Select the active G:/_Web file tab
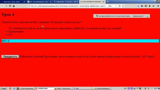160x90 pixels. (91, 2)
